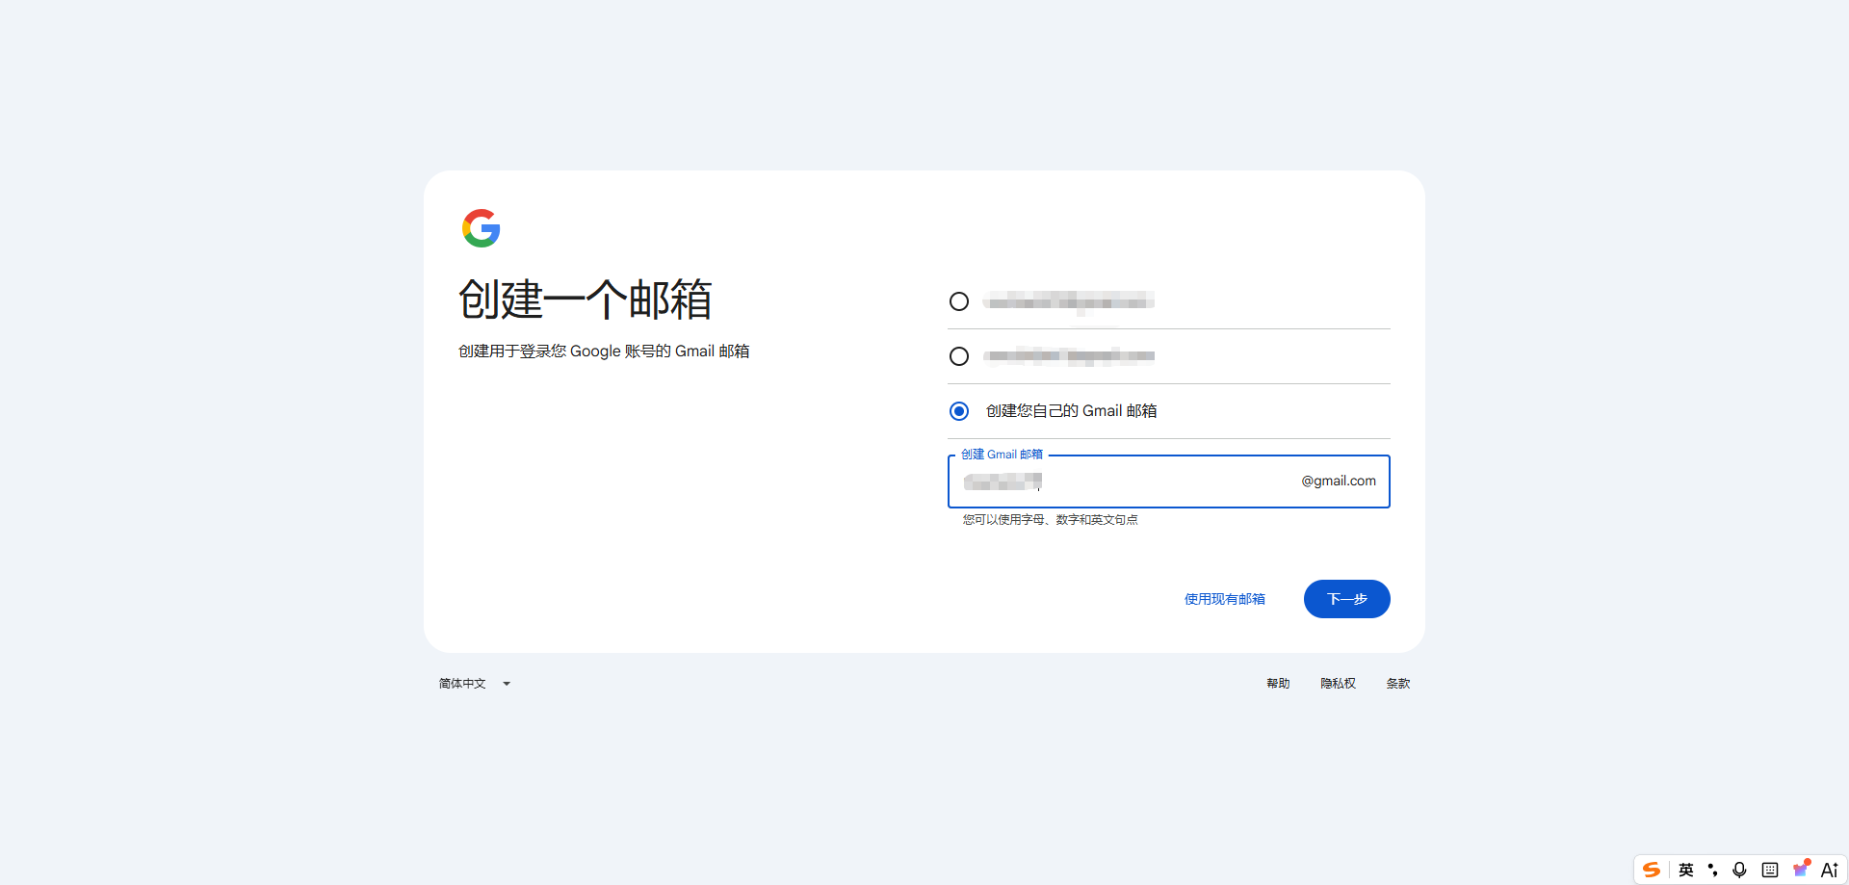Open the soft keyboard icon
The height and width of the screenshot is (885, 1849).
tap(1770, 870)
